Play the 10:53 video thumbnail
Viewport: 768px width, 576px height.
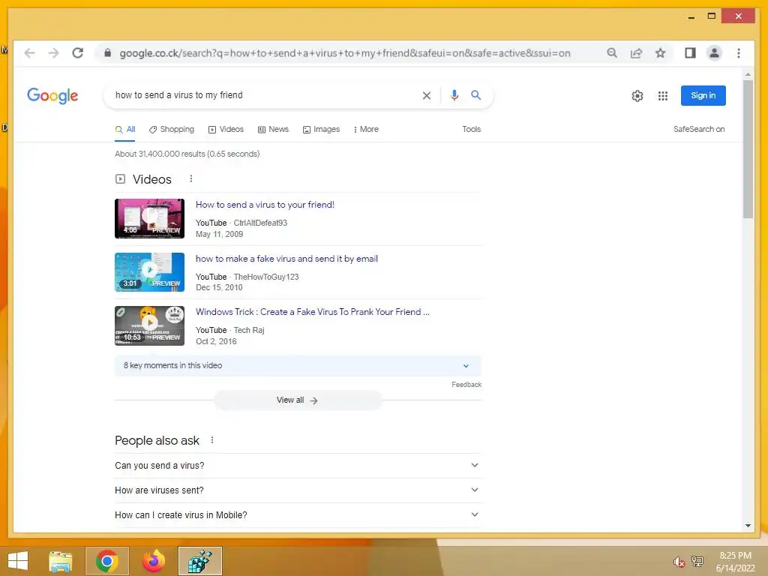pos(149,325)
